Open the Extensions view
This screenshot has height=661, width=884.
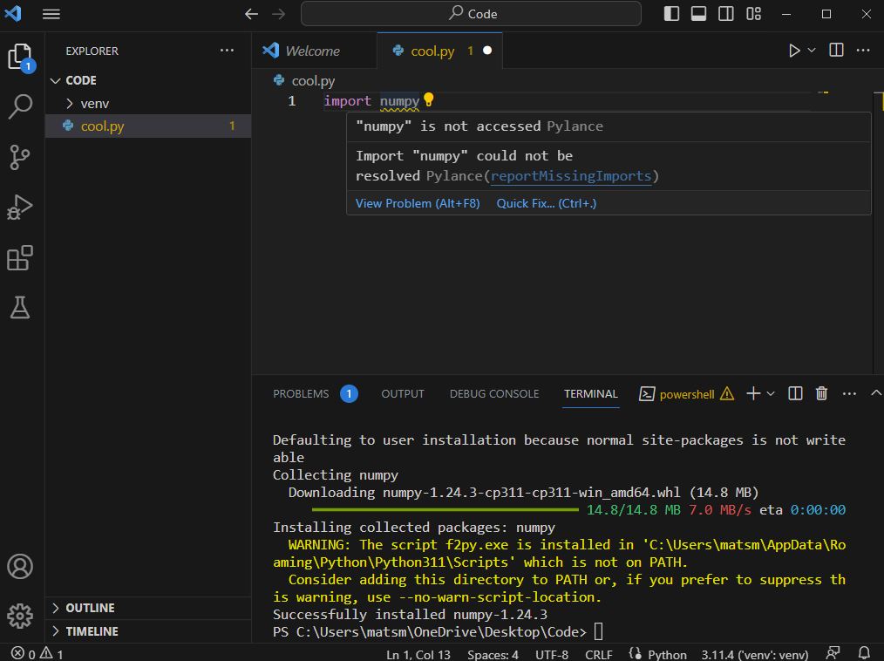(x=20, y=257)
